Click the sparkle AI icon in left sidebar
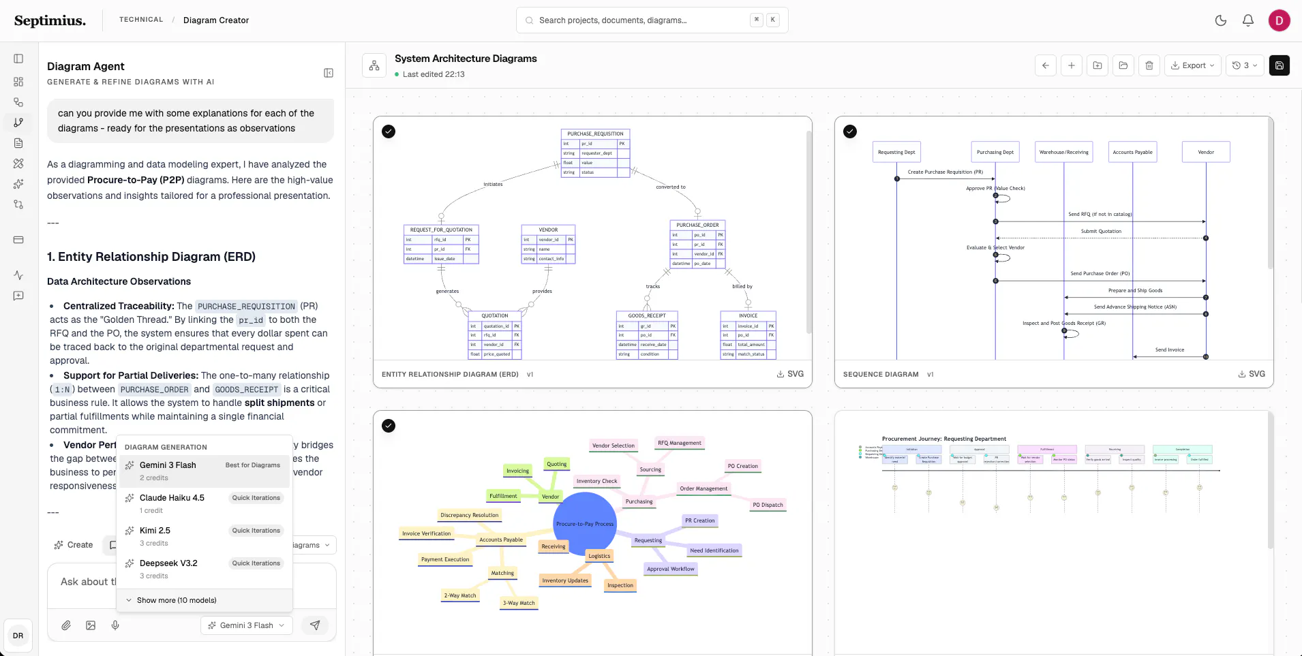The height and width of the screenshot is (656, 1302). pyautogui.click(x=18, y=184)
